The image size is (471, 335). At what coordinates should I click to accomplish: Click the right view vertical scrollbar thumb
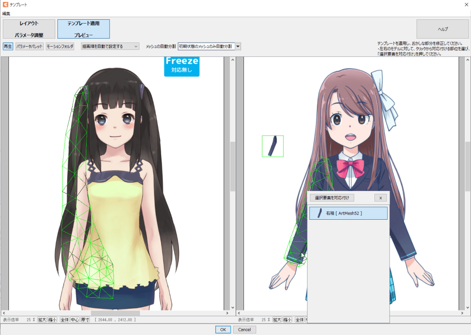pos(467,166)
